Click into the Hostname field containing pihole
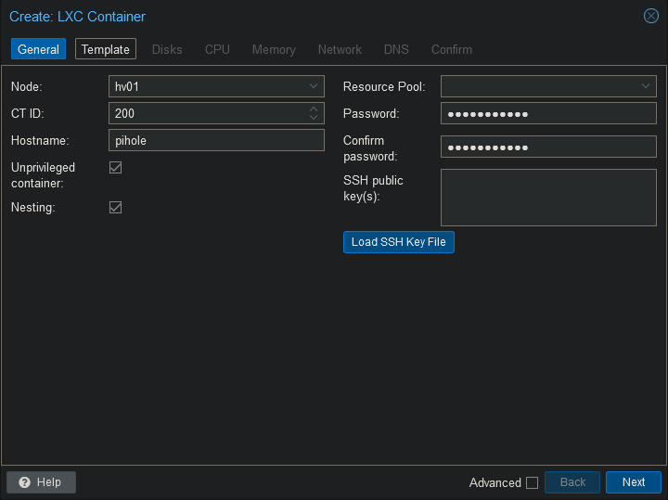 point(216,140)
